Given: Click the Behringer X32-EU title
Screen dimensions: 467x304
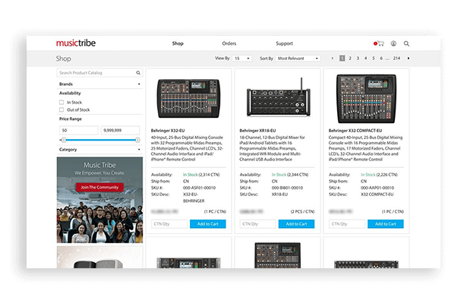Looking at the screenshot, I should (x=168, y=131).
